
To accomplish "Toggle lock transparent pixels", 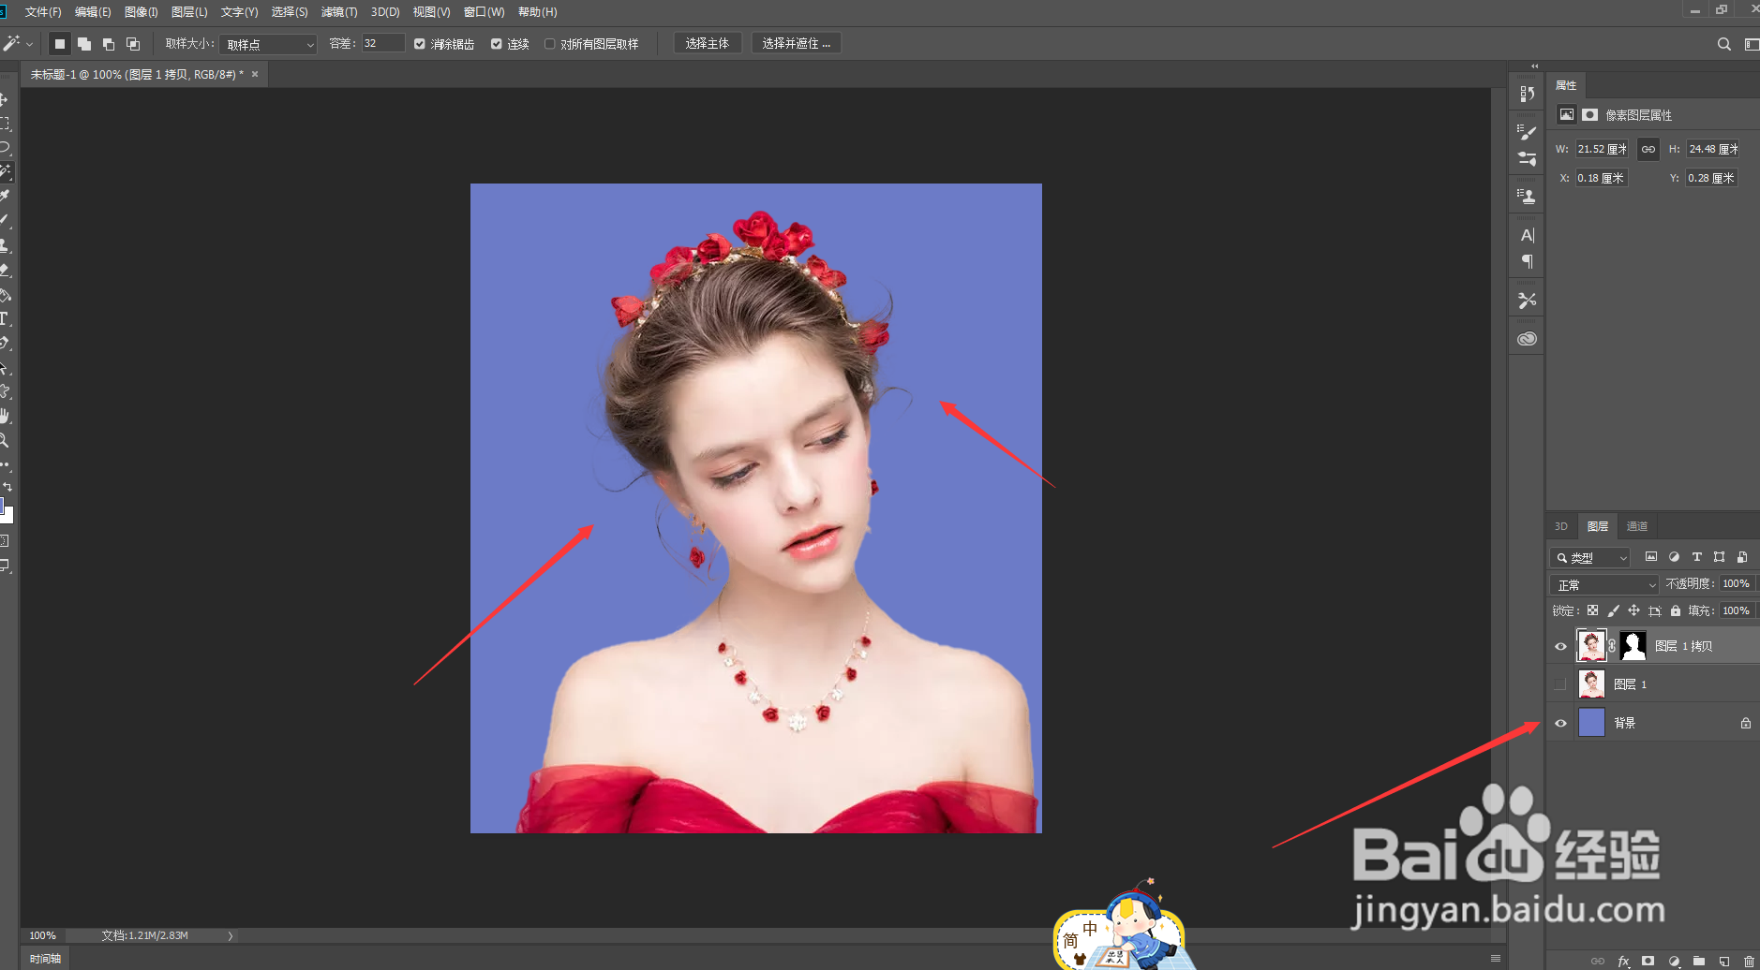I will point(1592,610).
